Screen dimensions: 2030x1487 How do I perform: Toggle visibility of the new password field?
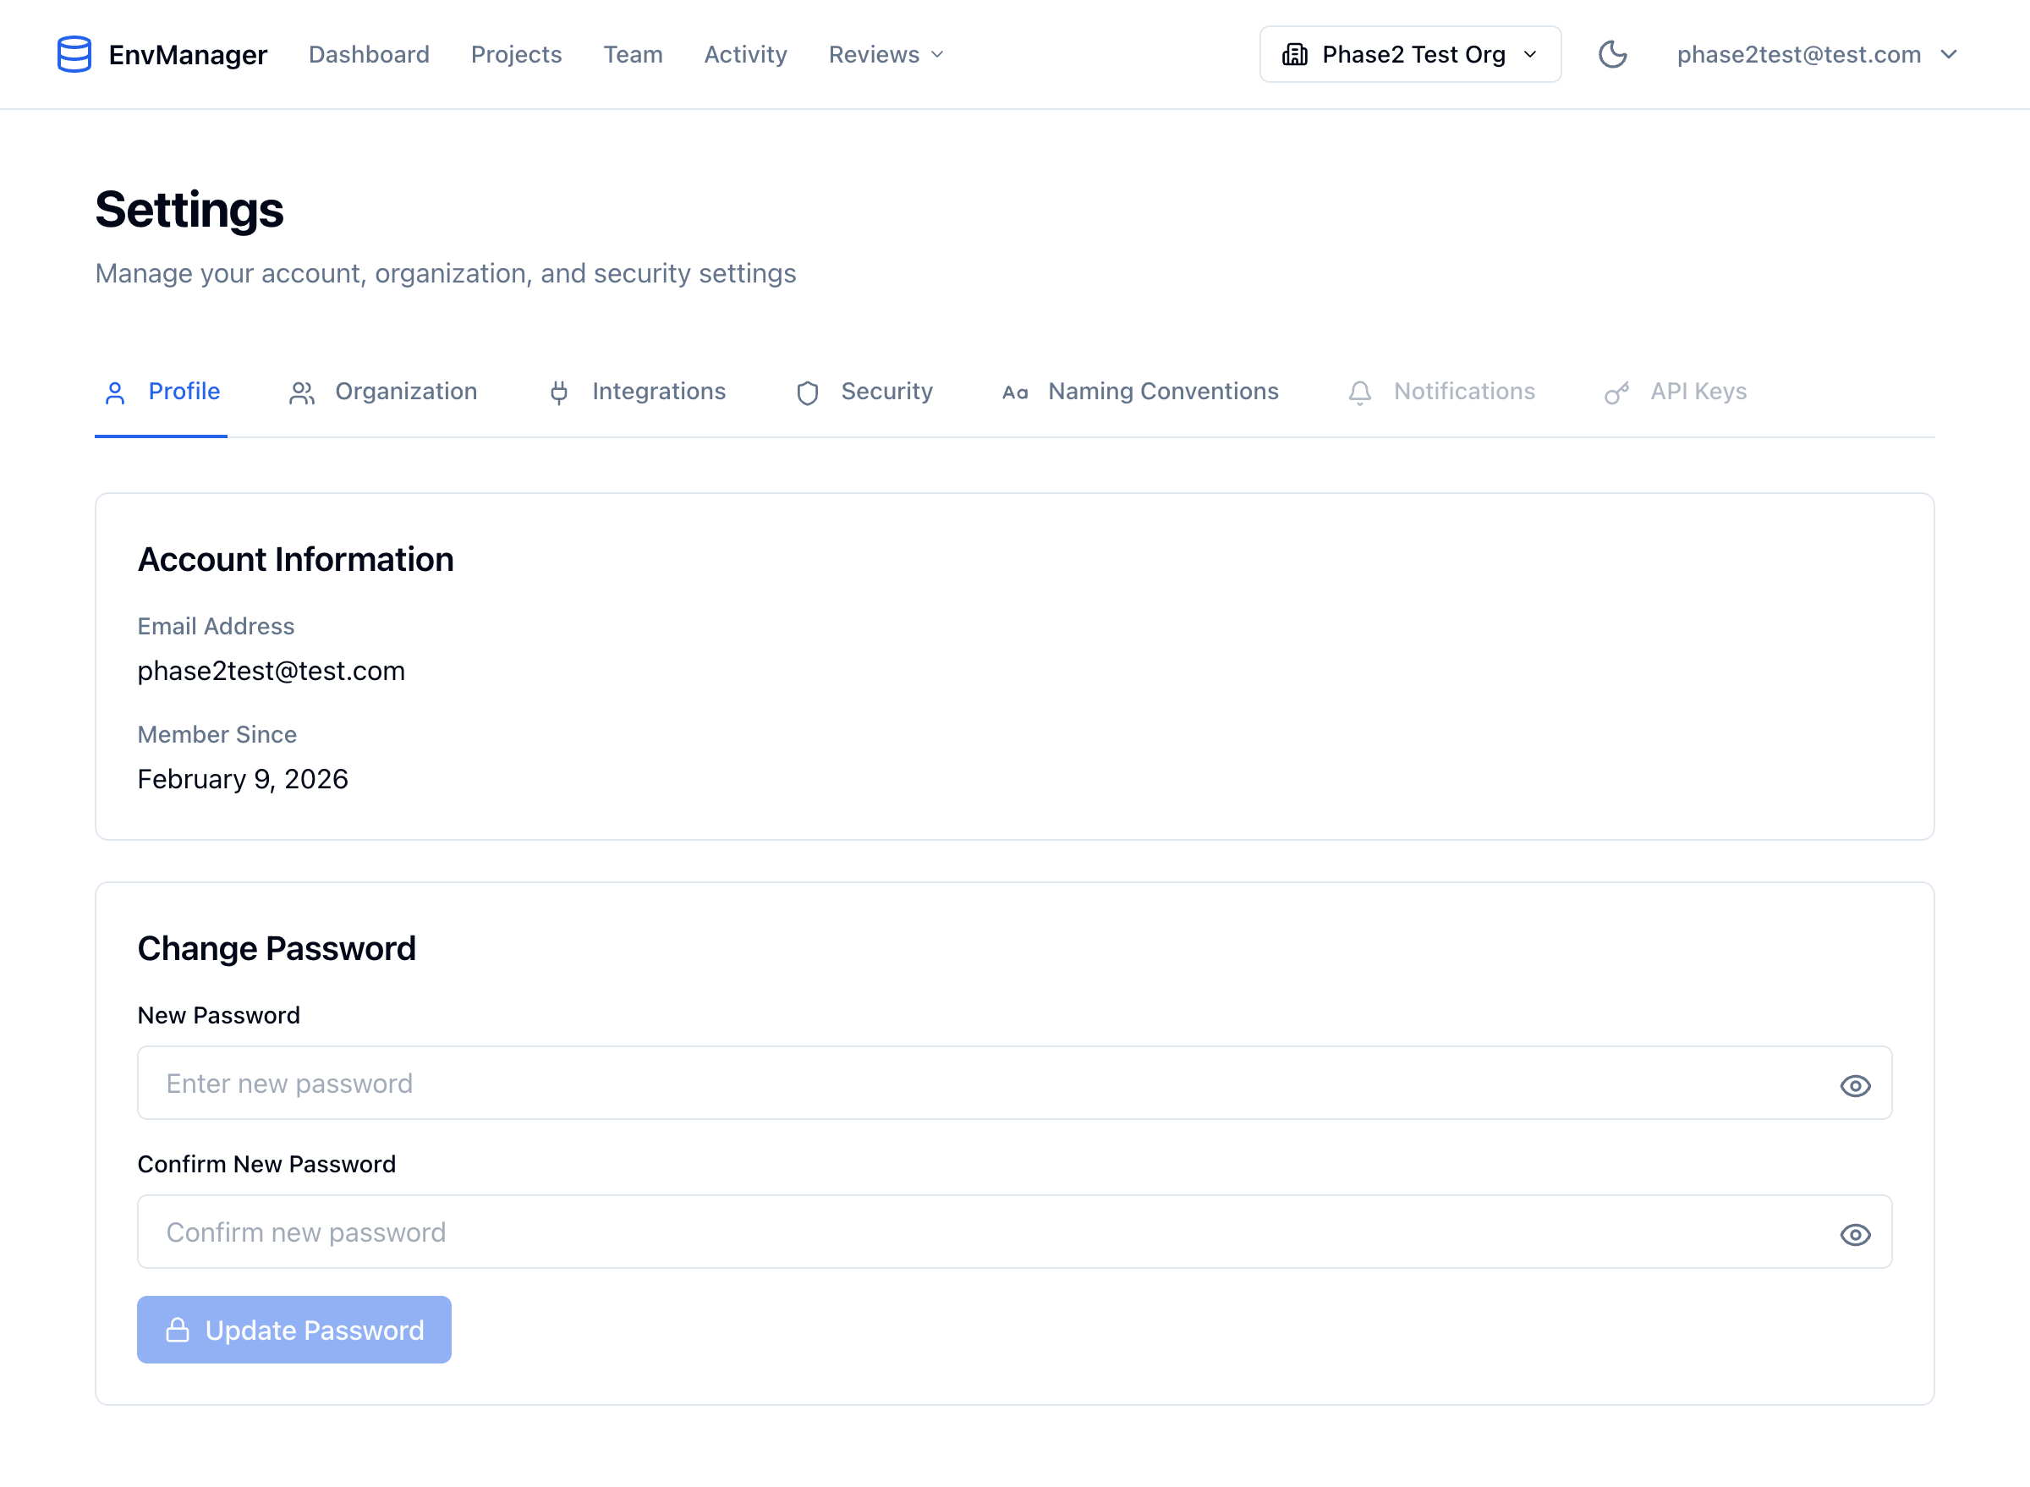(x=1854, y=1084)
